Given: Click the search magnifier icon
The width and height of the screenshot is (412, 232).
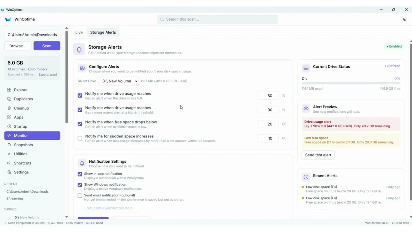Looking at the screenshot, I should coord(162,19).
